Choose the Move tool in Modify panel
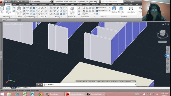 tap(58, 8)
